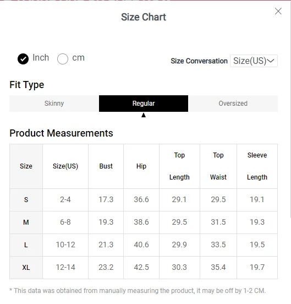Click the Size column header
Screen dimensions: 291x304
(26, 166)
